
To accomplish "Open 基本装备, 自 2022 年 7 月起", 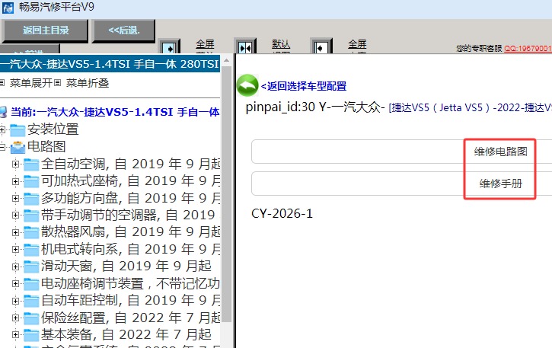I will pos(126,334).
